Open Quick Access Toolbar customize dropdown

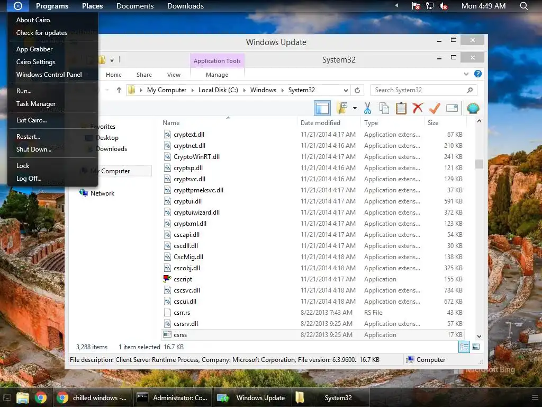click(x=112, y=60)
